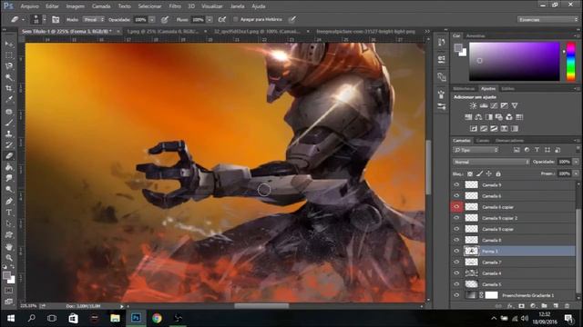Toggle visibility of Camada 6 copiar
Screen dimensions: 583x327
(456, 207)
